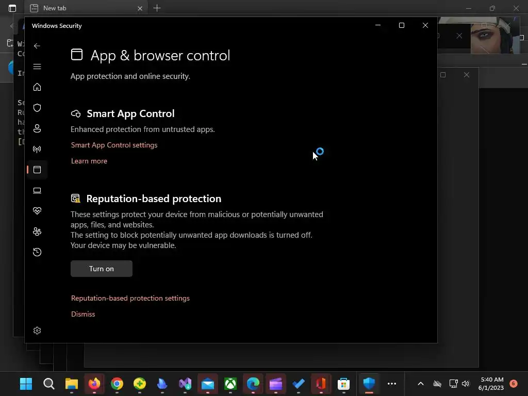Open the Windows Start menu
Viewport: 528px width, 396px height.
(x=26, y=384)
